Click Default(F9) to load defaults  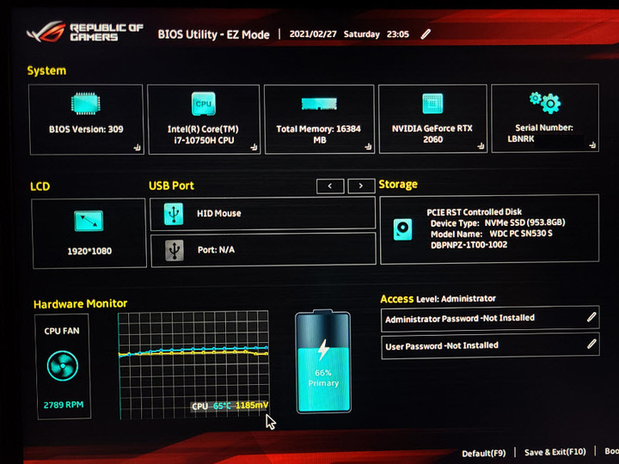[483, 454]
